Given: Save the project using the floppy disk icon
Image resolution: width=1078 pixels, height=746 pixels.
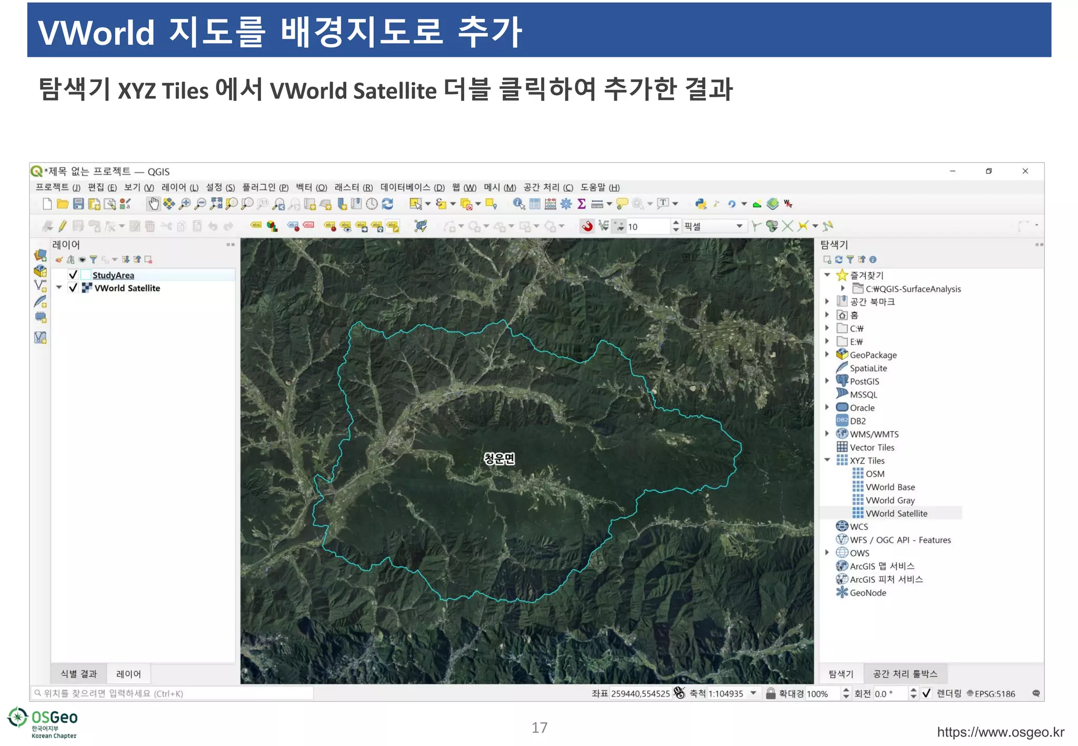Looking at the screenshot, I should point(78,204).
